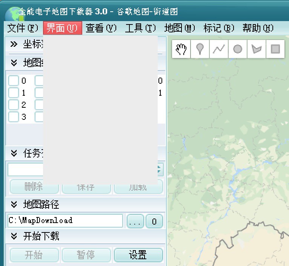Image resolution: width=289 pixels, height=266 pixels.
Task: Select the polyline drawing tool
Action: (x=219, y=49)
